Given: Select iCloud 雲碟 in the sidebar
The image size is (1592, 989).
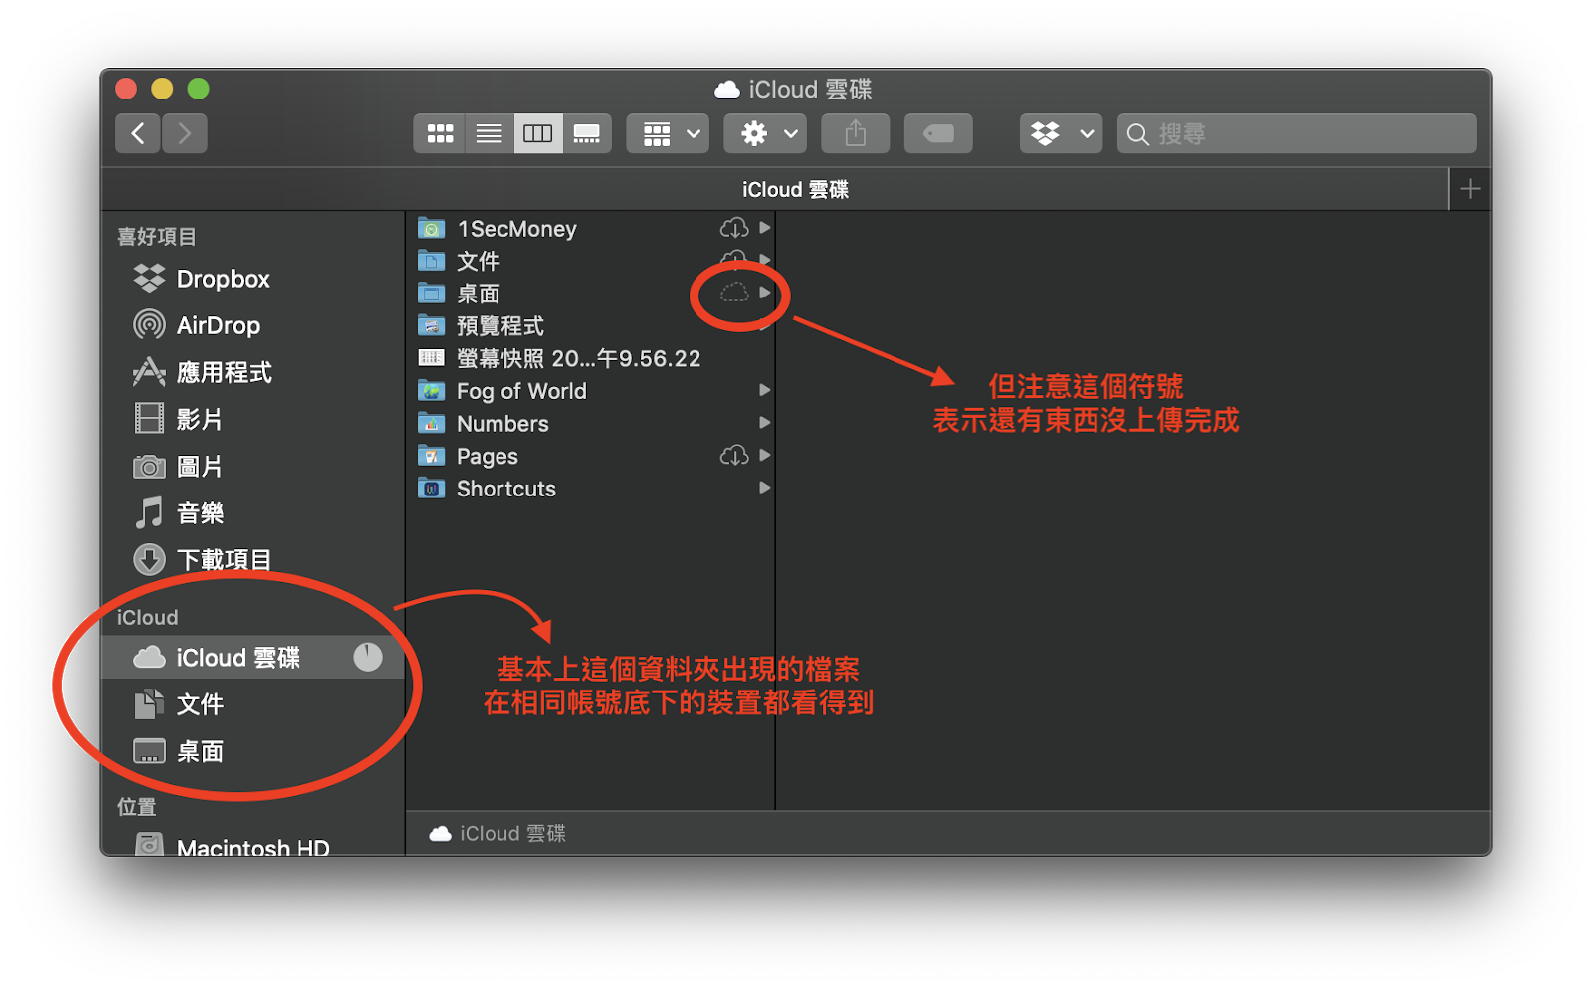Looking at the screenshot, I should pyautogui.click(x=253, y=657).
